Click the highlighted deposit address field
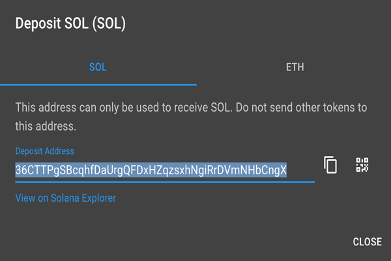This screenshot has width=391, height=261. pos(151,170)
